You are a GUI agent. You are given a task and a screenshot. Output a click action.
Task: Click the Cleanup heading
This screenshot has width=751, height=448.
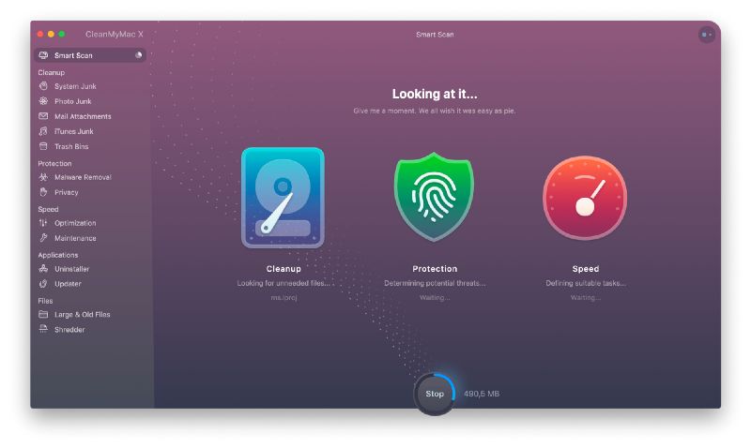pyautogui.click(x=284, y=269)
